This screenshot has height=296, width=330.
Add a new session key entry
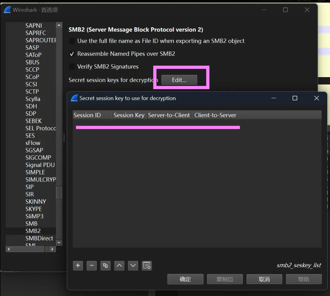[x=78, y=266]
